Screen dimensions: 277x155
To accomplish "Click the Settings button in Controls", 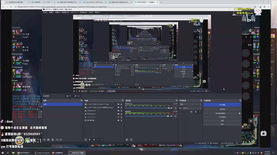I will 222,121.
